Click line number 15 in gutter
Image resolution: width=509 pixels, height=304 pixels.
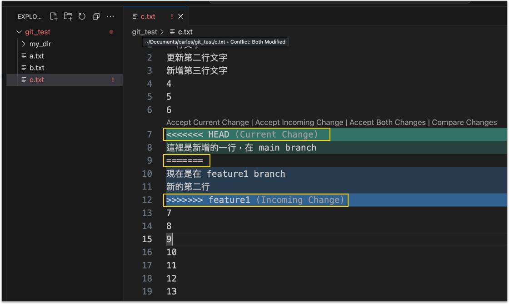pos(147,239)
